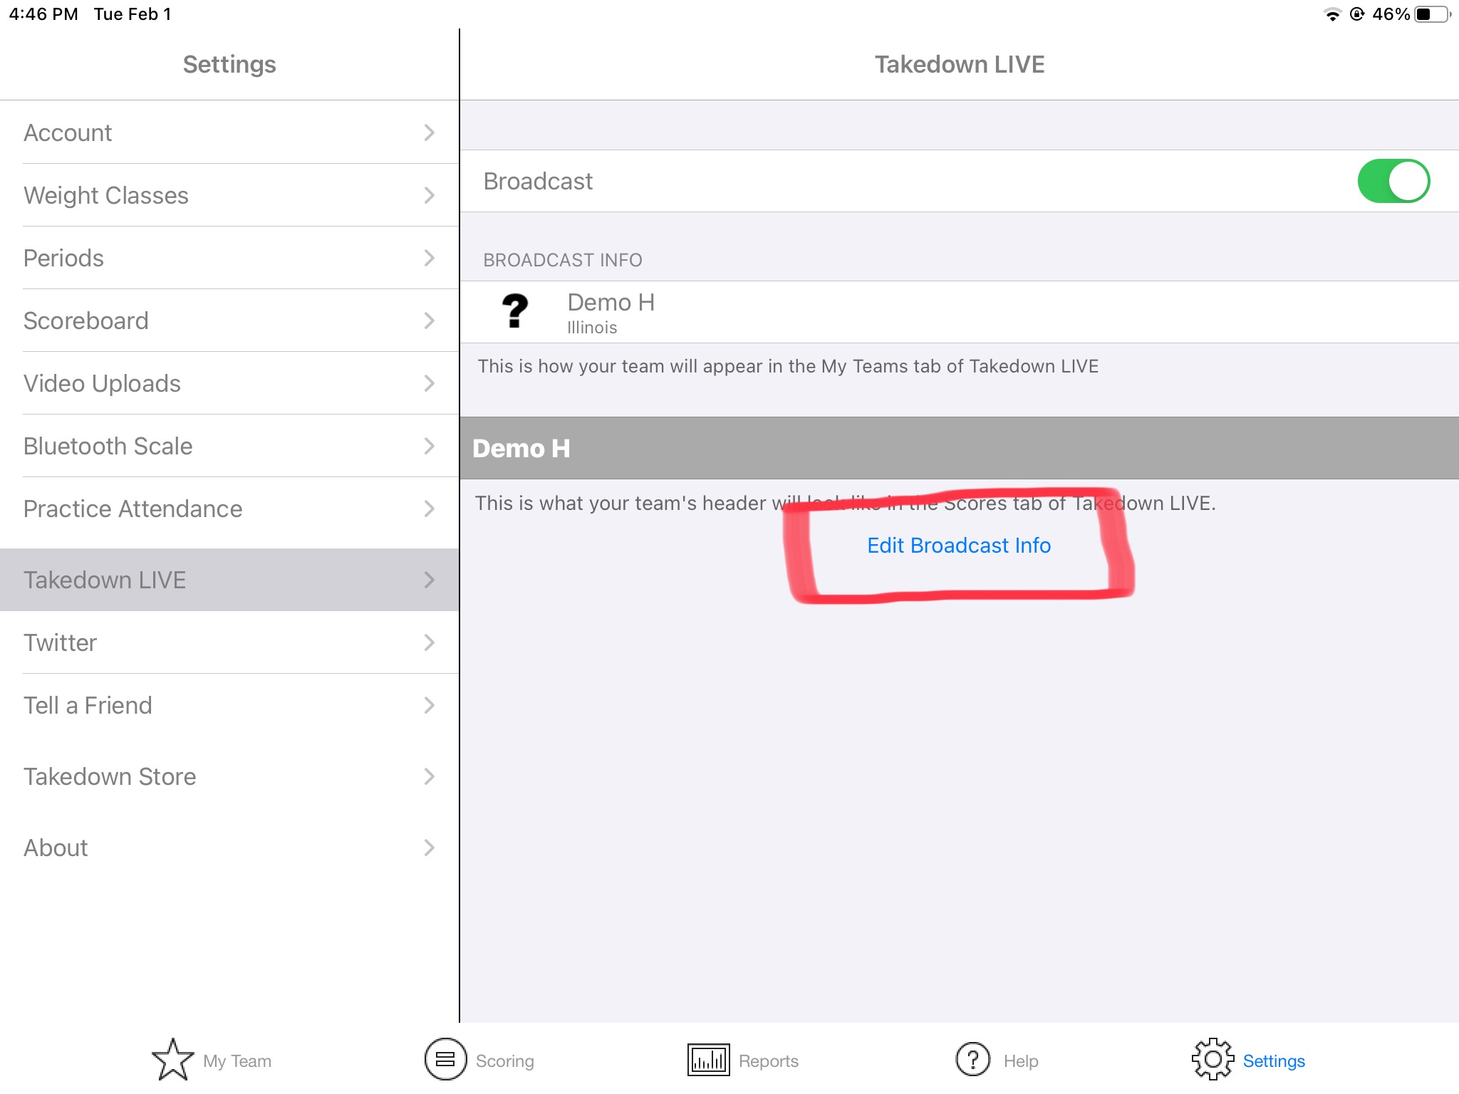
Task: Expand the Account settings chevron
Action: (x=429, y=132)
